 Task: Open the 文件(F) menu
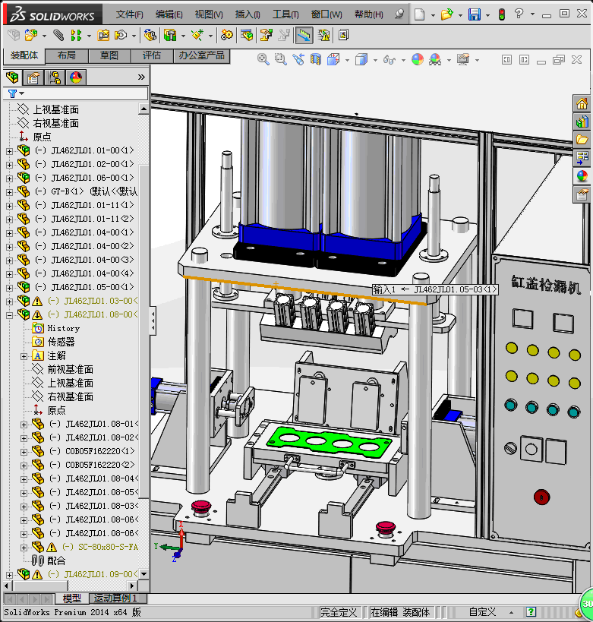tap(130, 14)
